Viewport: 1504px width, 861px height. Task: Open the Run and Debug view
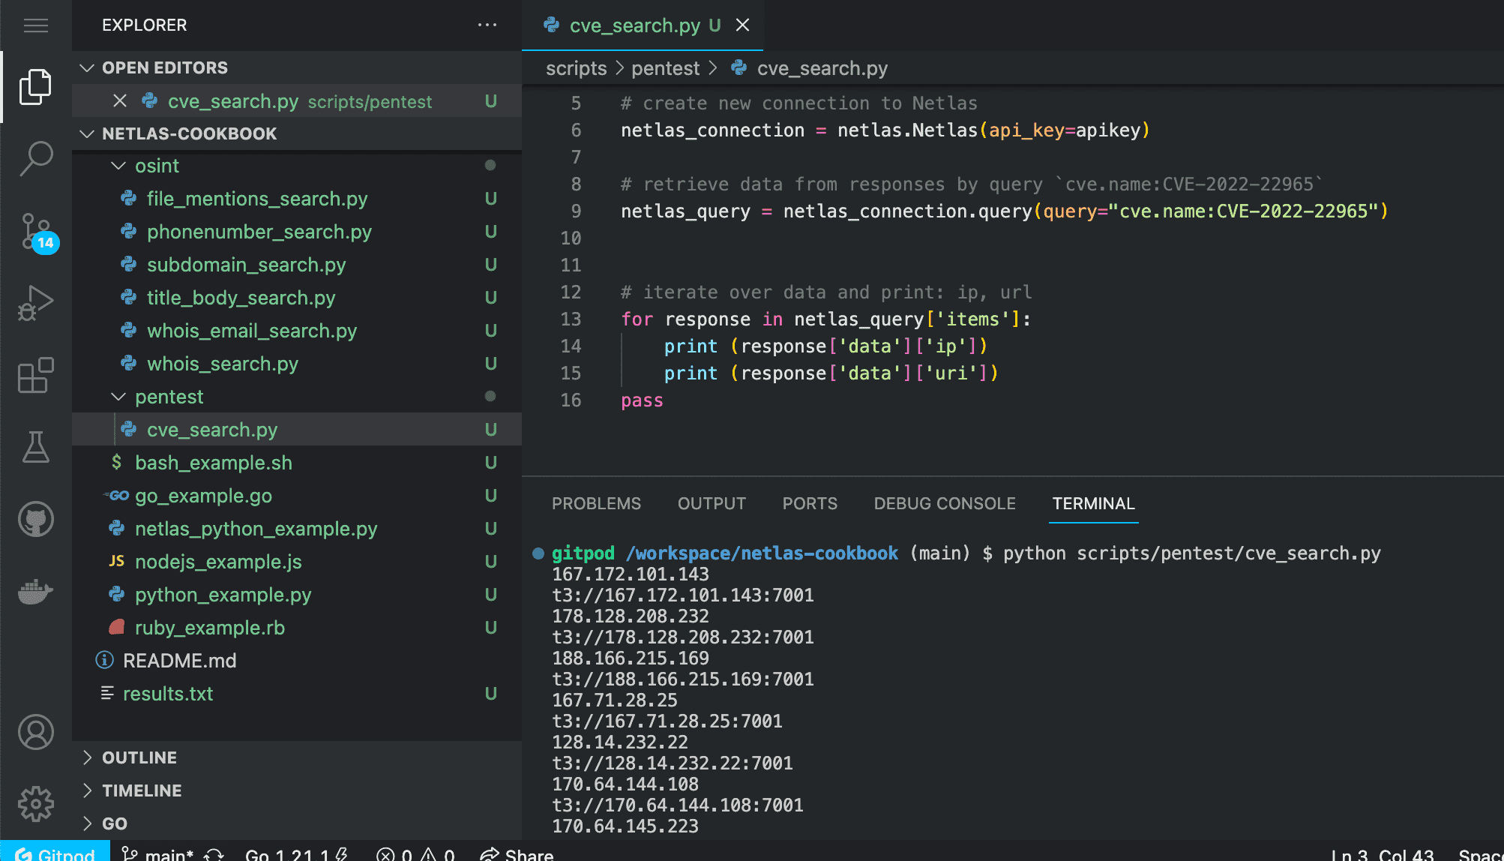pos(35,302)
